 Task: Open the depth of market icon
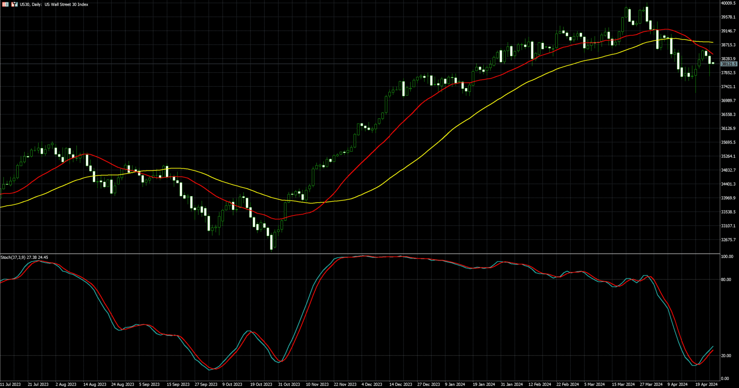tap(5, 4)
